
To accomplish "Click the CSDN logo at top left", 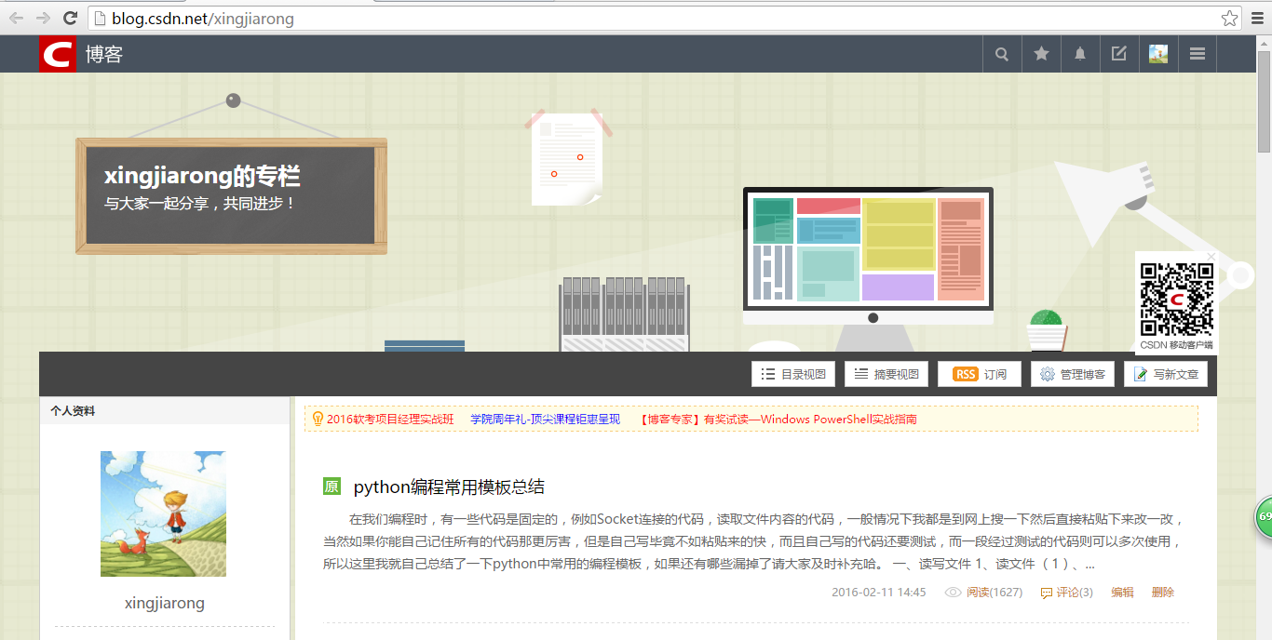I will [56, 53].
